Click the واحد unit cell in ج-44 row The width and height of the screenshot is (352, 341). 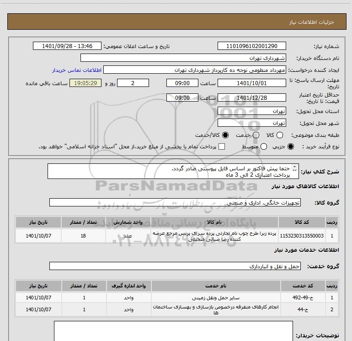coord(128,309)
